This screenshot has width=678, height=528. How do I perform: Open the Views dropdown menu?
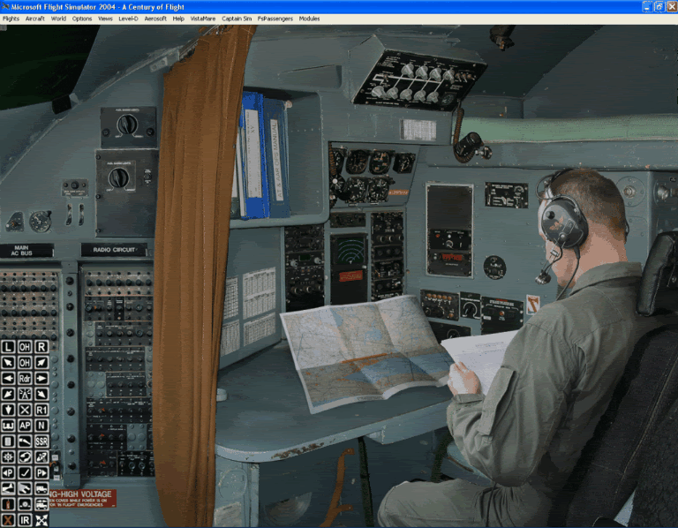(105, 19)
